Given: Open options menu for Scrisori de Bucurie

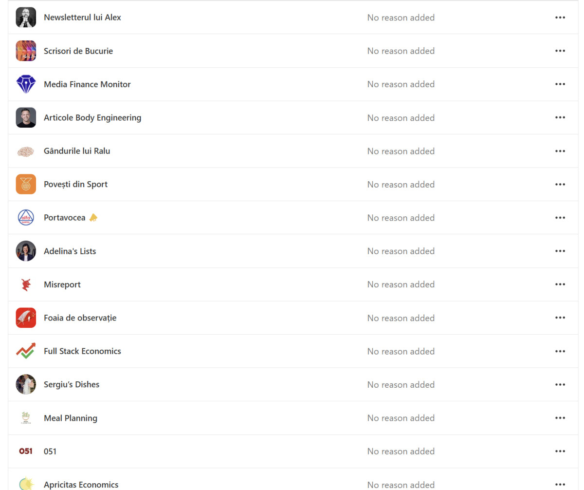Looking at the screenshot, I should click(x=560, y=51).
